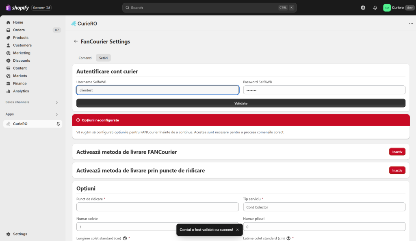
Task: Click the dev store label
Action: (x=409, y=8)
